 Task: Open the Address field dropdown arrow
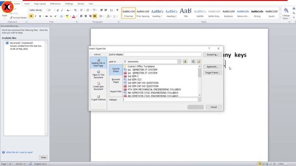tap(199, 100)
